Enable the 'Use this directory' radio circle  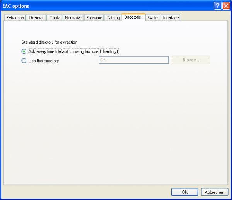click(24, 61)
